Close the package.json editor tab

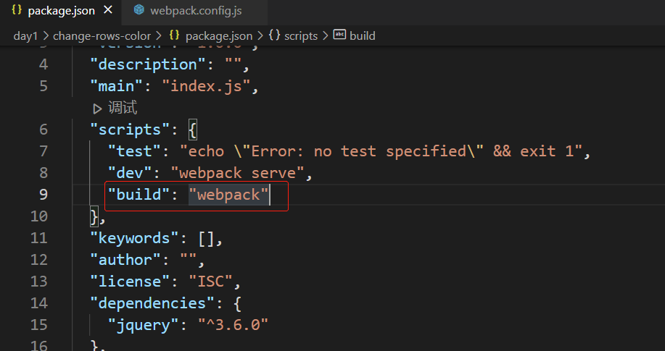(x=108, y=11)
